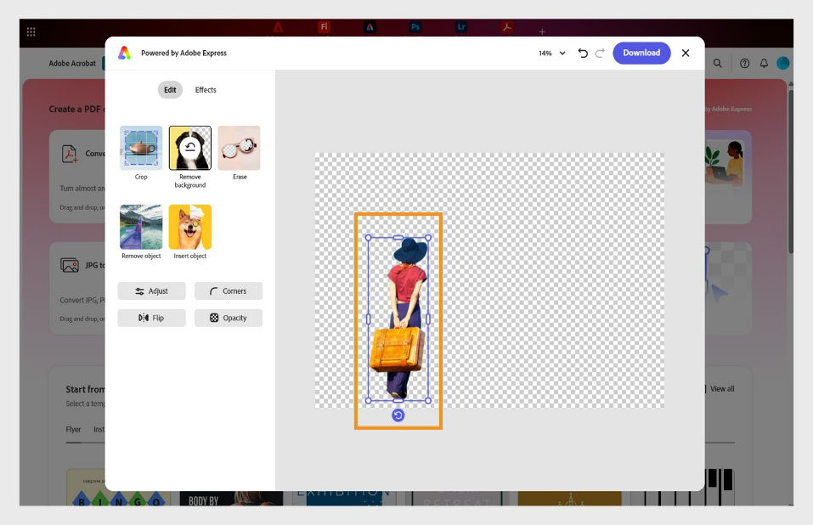813x525 pixels.
Task: Click the plus icon to add app
Action: [x=542, y=32]
